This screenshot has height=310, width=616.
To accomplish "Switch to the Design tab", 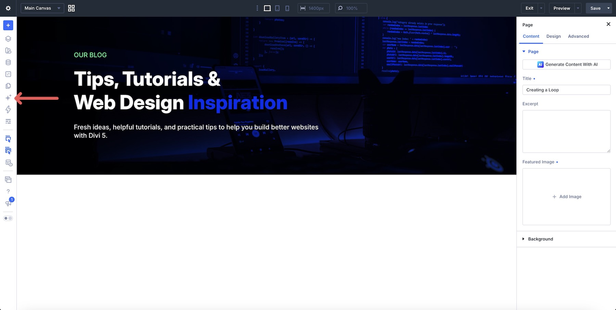I will coord(553,36).
